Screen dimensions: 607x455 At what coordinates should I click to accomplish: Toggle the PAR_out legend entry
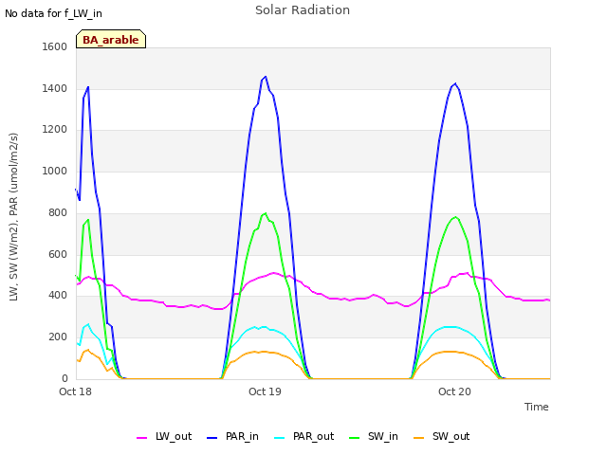(x=303, y=437)
